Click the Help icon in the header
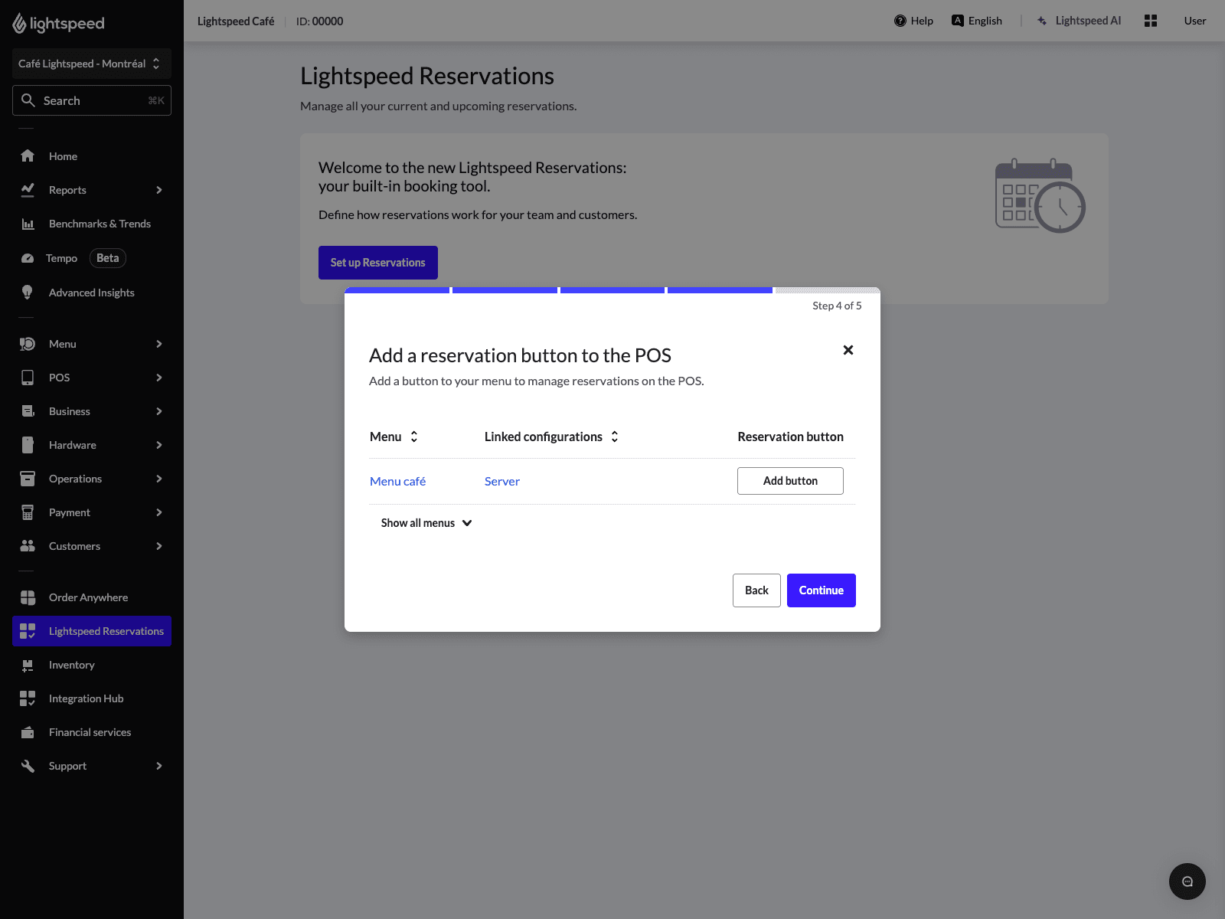The width and height of the screenshot is (1225, 919). coord(900,21)
